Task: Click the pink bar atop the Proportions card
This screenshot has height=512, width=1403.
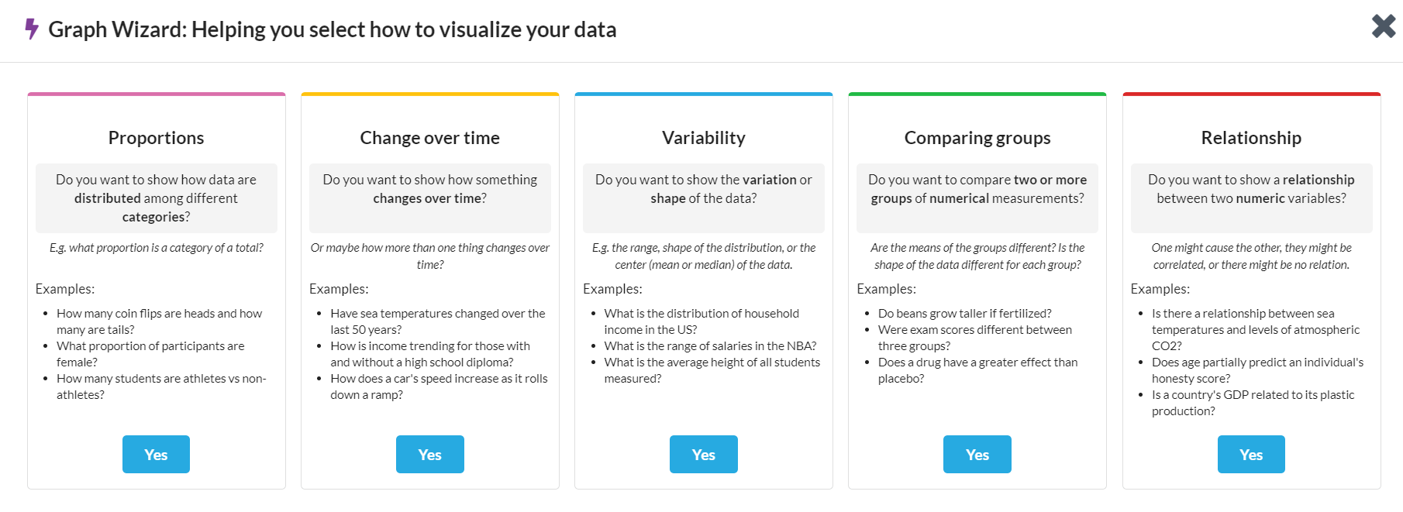Action: (x=156, y=94)
